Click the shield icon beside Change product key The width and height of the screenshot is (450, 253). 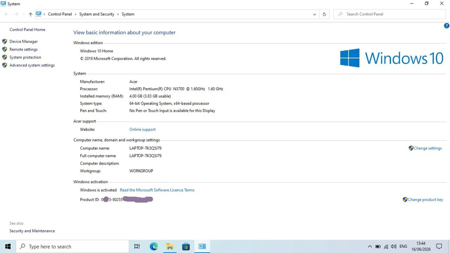(x=405, y=200)
